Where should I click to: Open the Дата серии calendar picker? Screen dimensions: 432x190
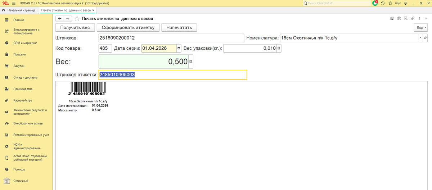[179, 48]
